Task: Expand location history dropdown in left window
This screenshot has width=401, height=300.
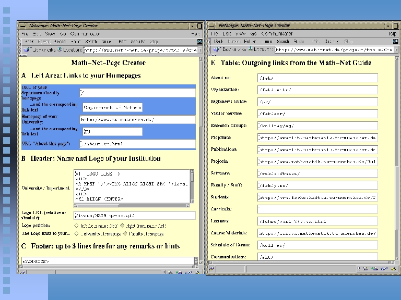Action: pyautogui.click(x=200, y=50)
